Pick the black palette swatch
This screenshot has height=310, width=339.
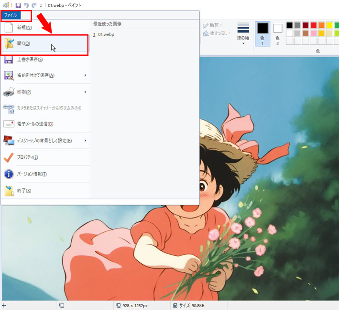tap(289, 25)
